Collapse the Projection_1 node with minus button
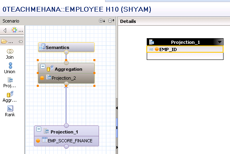Image resolution: width=230 pixels, height=154 pixels. [x=39, y=129]
